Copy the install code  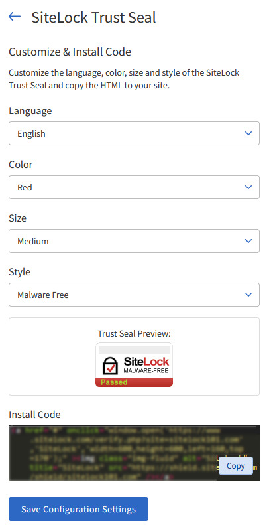click(x=236, y=466)
